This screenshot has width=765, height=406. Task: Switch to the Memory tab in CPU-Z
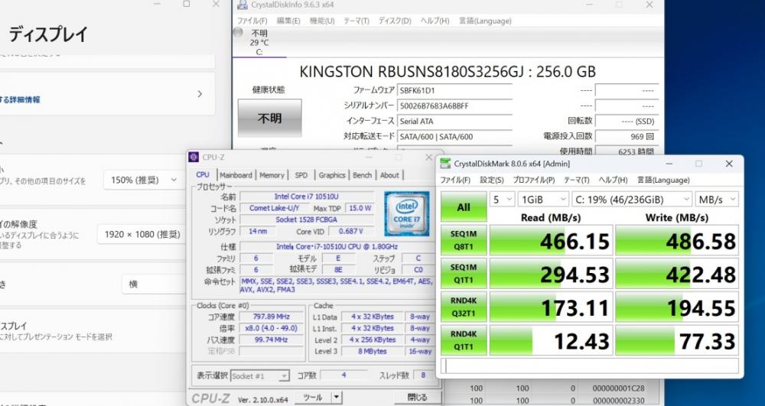(272, 175)
